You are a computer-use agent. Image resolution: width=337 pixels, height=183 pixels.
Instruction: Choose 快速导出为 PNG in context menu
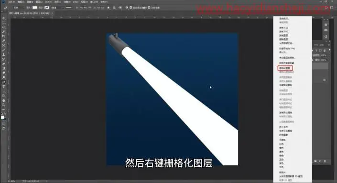tap(287, 49)
